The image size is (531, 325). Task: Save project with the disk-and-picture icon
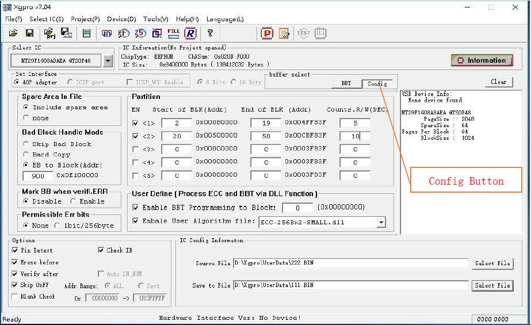click(x=66, y=33)
